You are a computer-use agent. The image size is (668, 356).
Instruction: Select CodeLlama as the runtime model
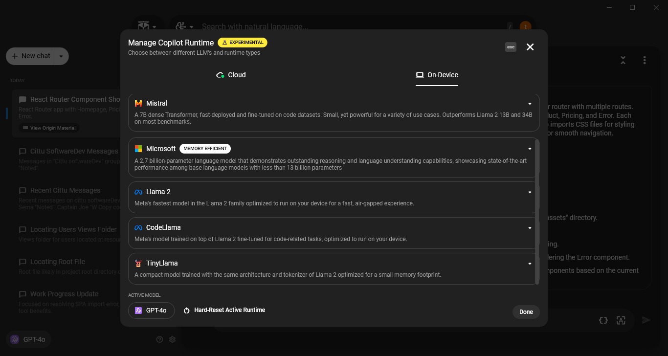point(333,232)
